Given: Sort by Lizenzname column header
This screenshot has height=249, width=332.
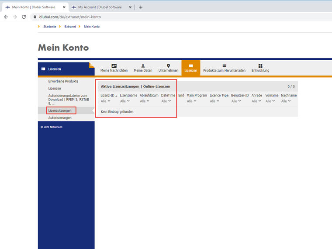Looking at the screenshot, I should (x=128, y=96).
